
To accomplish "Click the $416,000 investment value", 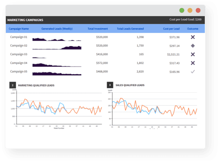I will coord(102,54).
